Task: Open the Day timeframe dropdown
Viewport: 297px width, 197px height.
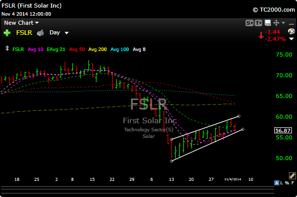Action: tap(59, 32)
